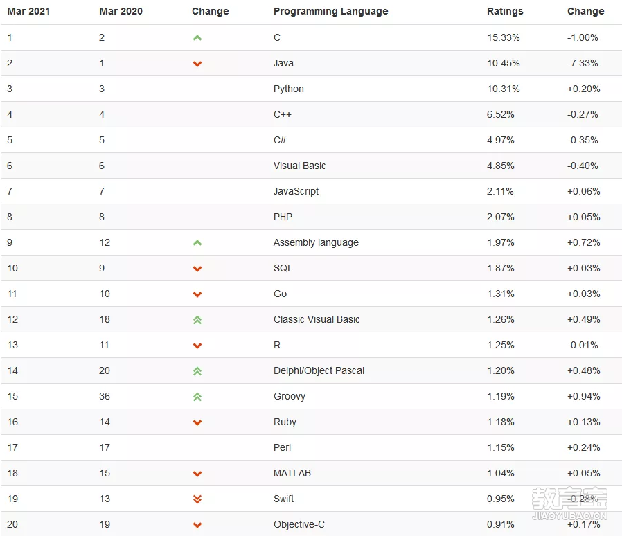
Task: Click the 15.33% rating for C
Action: tap(503, 37)
